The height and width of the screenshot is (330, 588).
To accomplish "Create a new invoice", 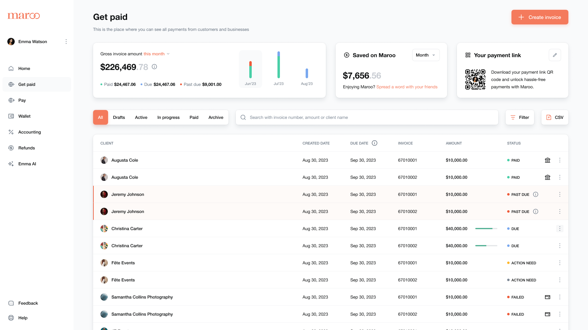I will [x=540, y=17].
